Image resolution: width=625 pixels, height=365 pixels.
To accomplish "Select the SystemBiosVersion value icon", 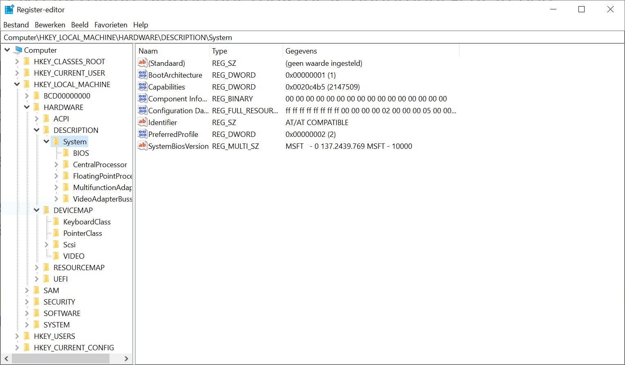I will 142,146.
